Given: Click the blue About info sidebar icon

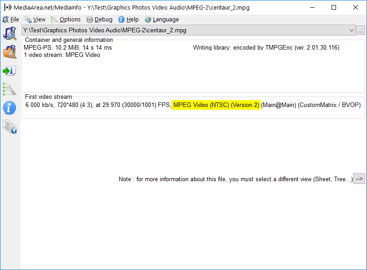Looking at the screenshot, I should (10, 108).
